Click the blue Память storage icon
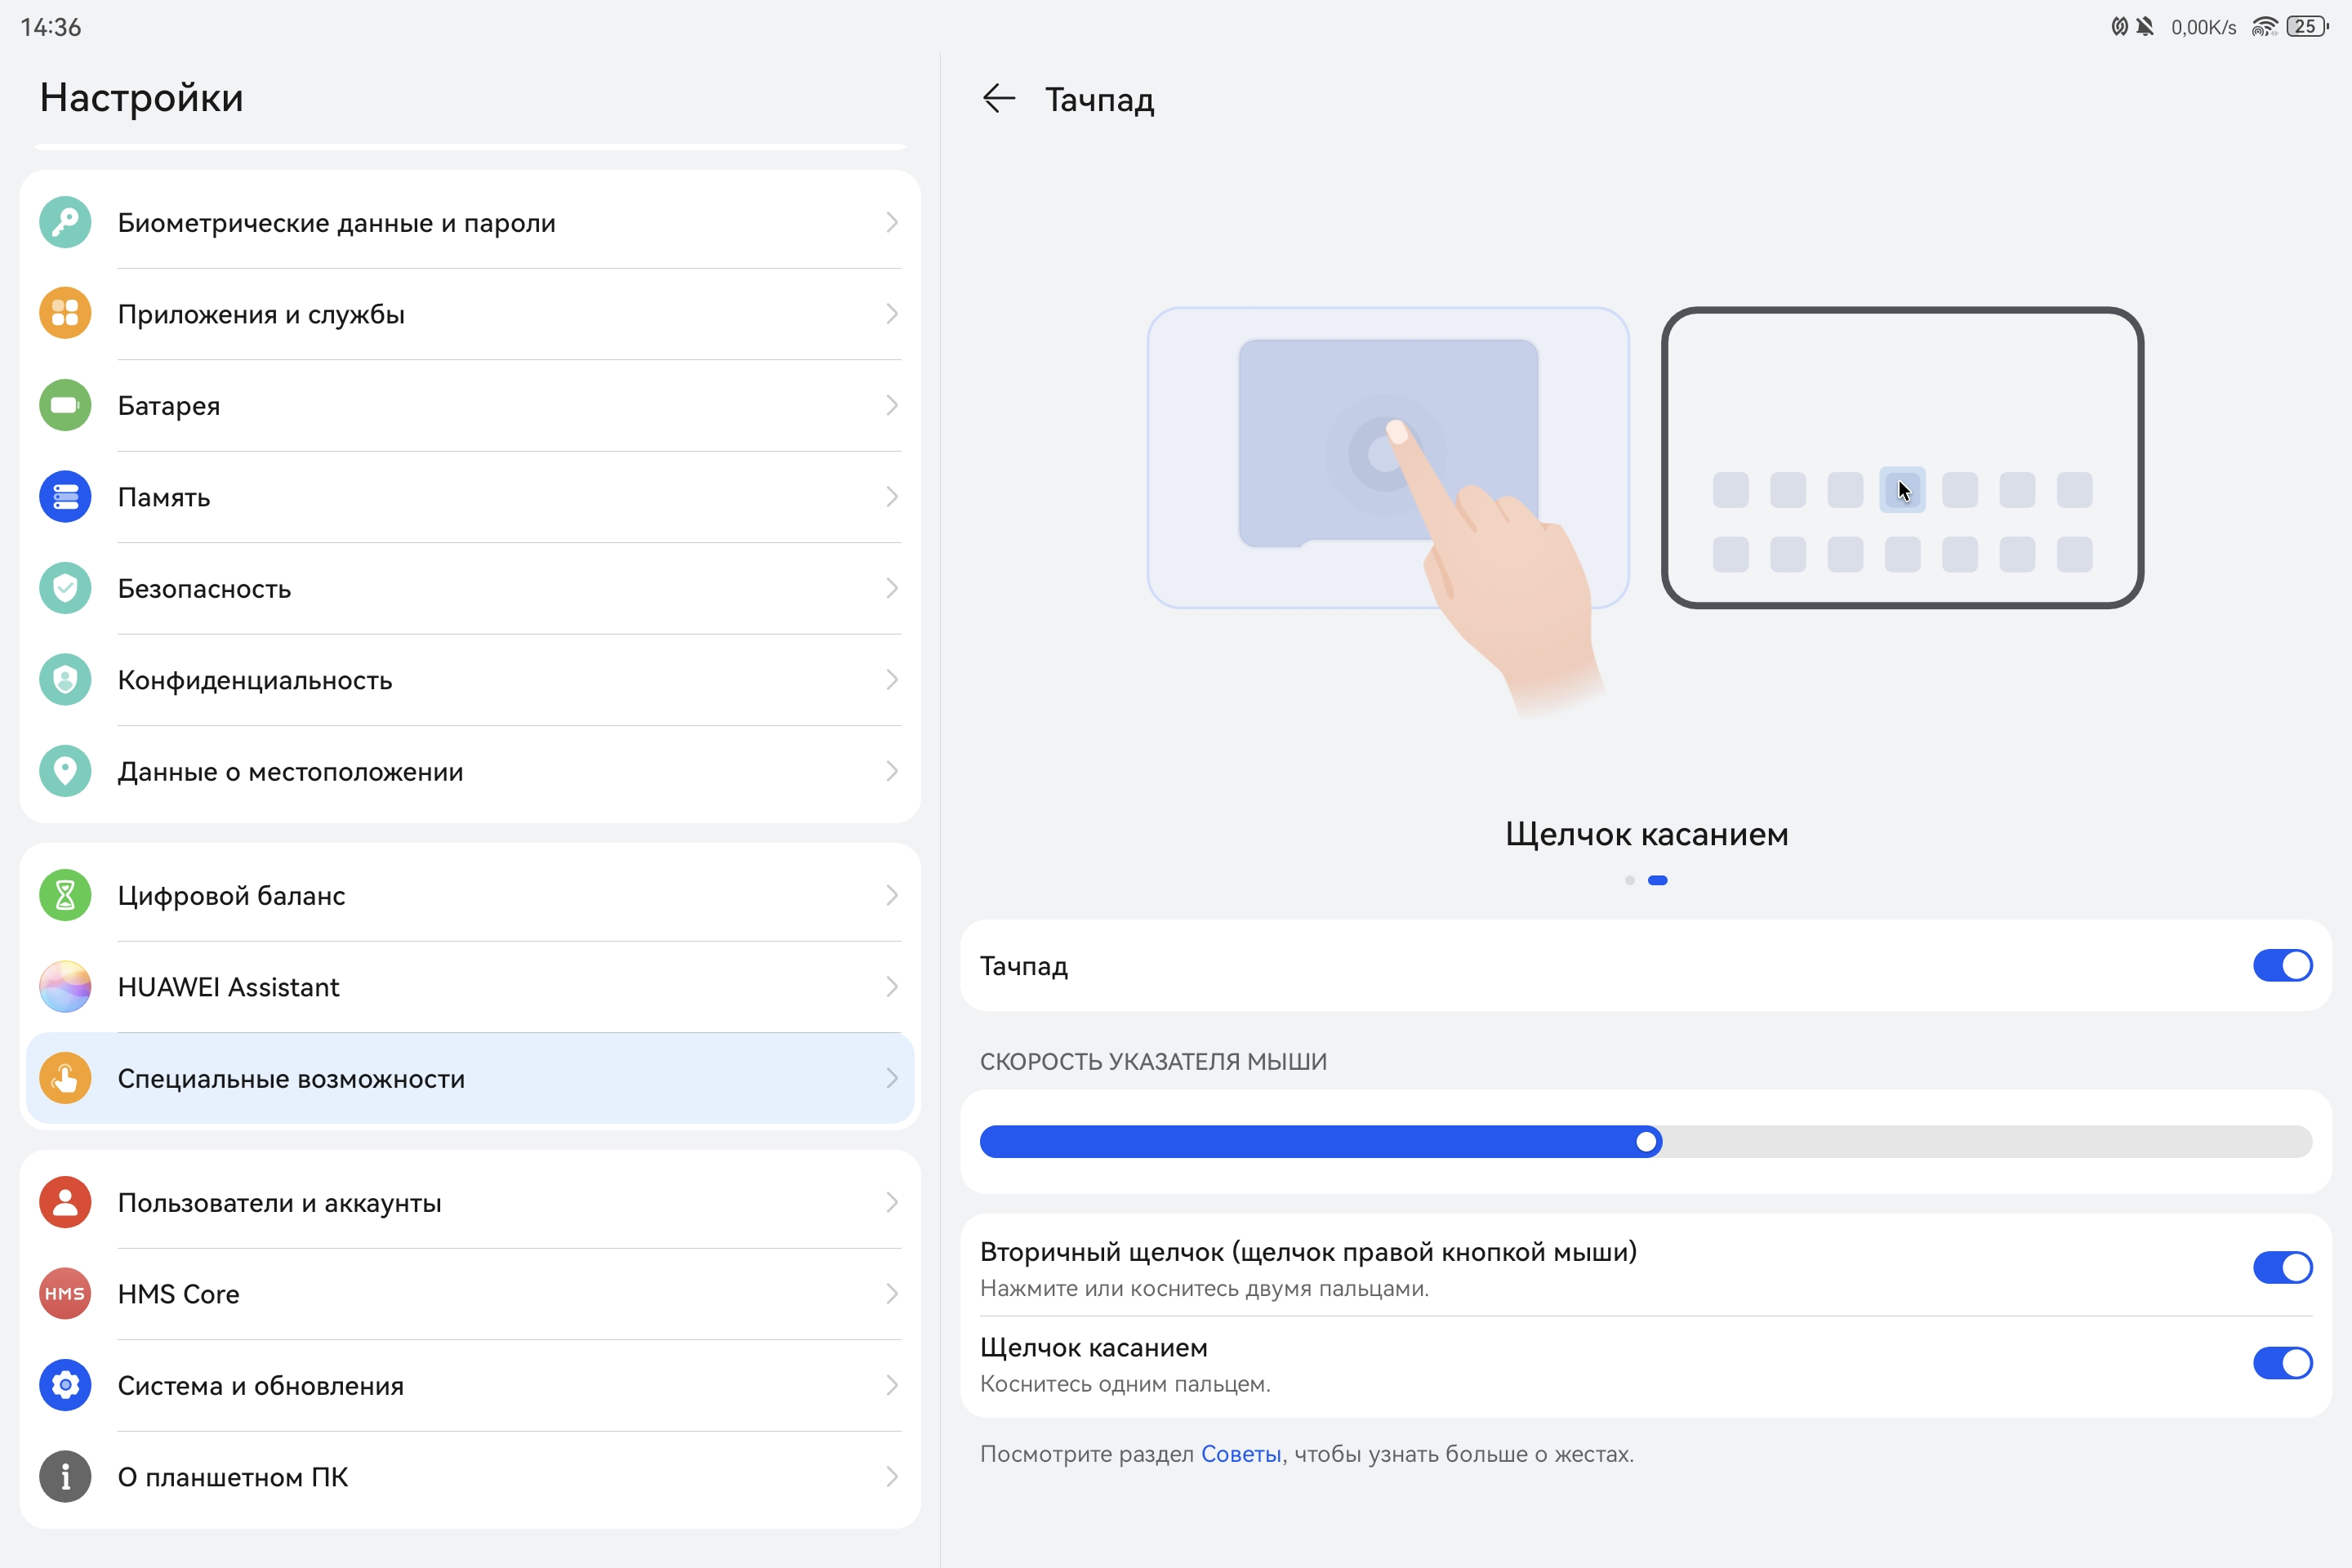This screenshot has height=1568, width=2352. 65,497
